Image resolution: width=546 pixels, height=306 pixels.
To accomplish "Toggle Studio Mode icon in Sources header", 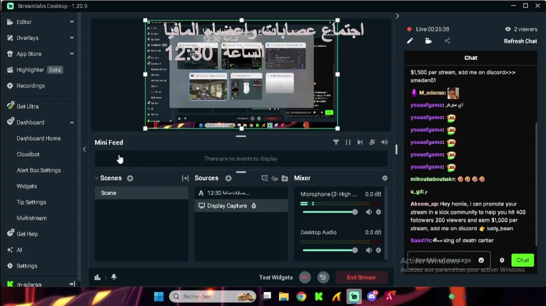I will [x=264, y=178].
